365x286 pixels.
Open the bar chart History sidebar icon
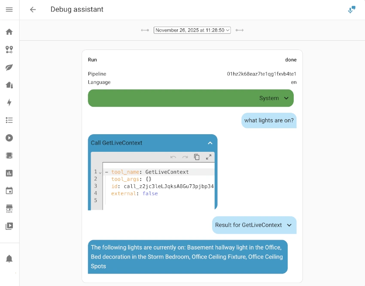[9, 173]
